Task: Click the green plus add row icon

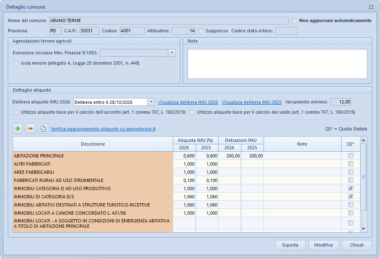Action: pyautogui.click(x=18, y=129)
